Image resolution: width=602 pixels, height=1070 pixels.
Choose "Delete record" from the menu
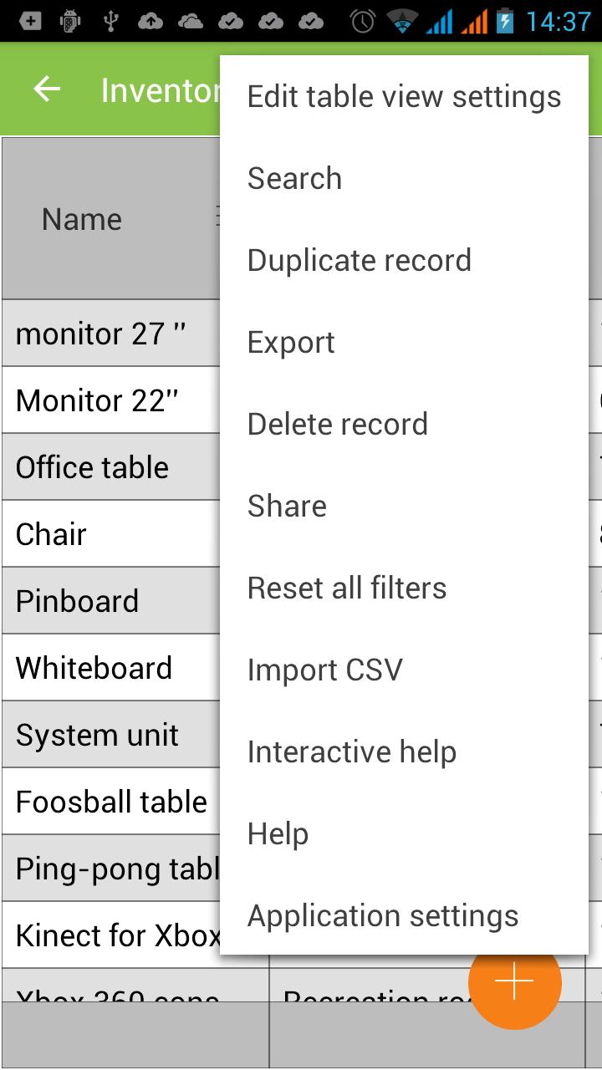(338, 423)
